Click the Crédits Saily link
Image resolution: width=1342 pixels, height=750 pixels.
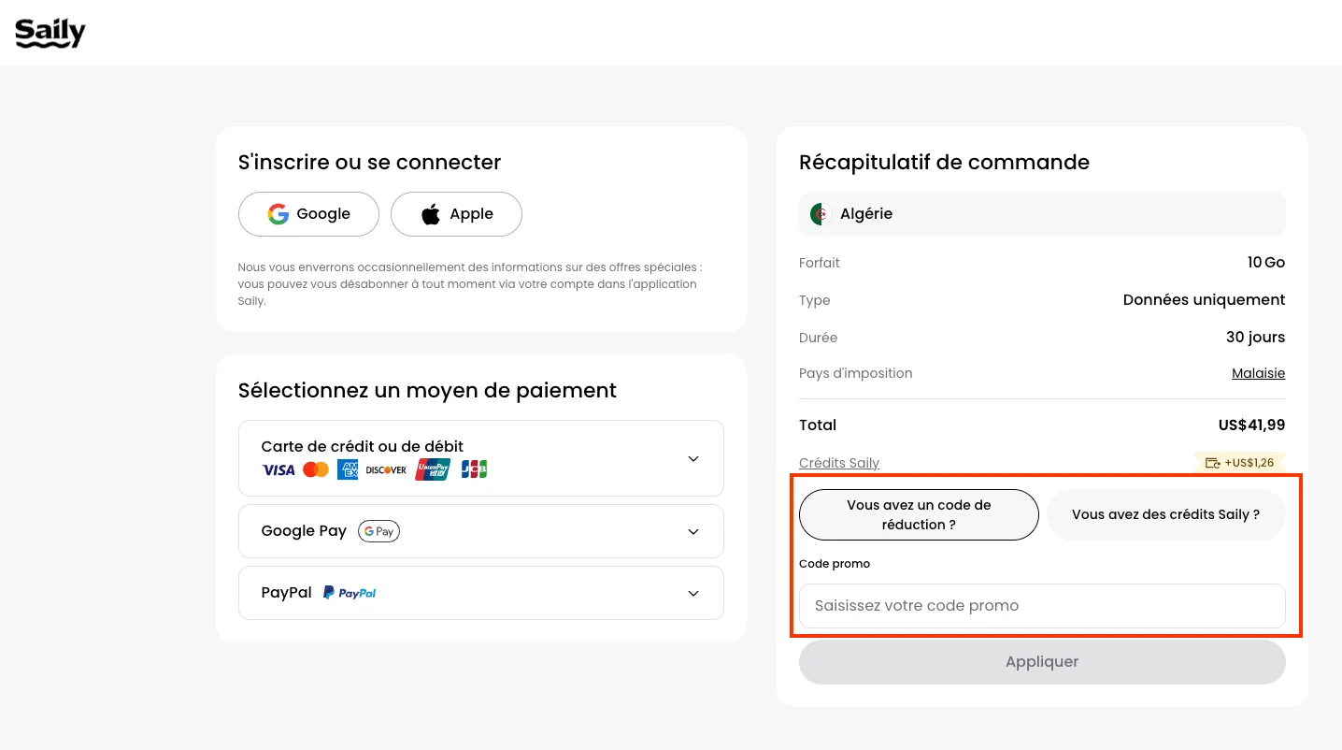[x=838, y=462]
